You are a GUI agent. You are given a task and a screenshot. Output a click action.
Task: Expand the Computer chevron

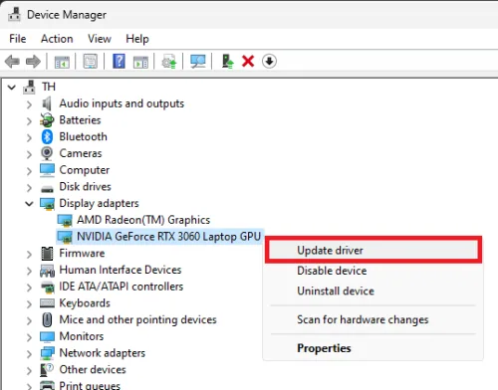pyautogui.click(x=29, y=171)
